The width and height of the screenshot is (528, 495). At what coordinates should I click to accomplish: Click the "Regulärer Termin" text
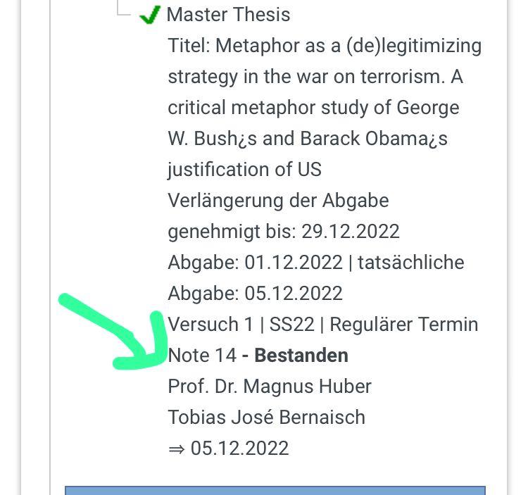coord(403,325)
